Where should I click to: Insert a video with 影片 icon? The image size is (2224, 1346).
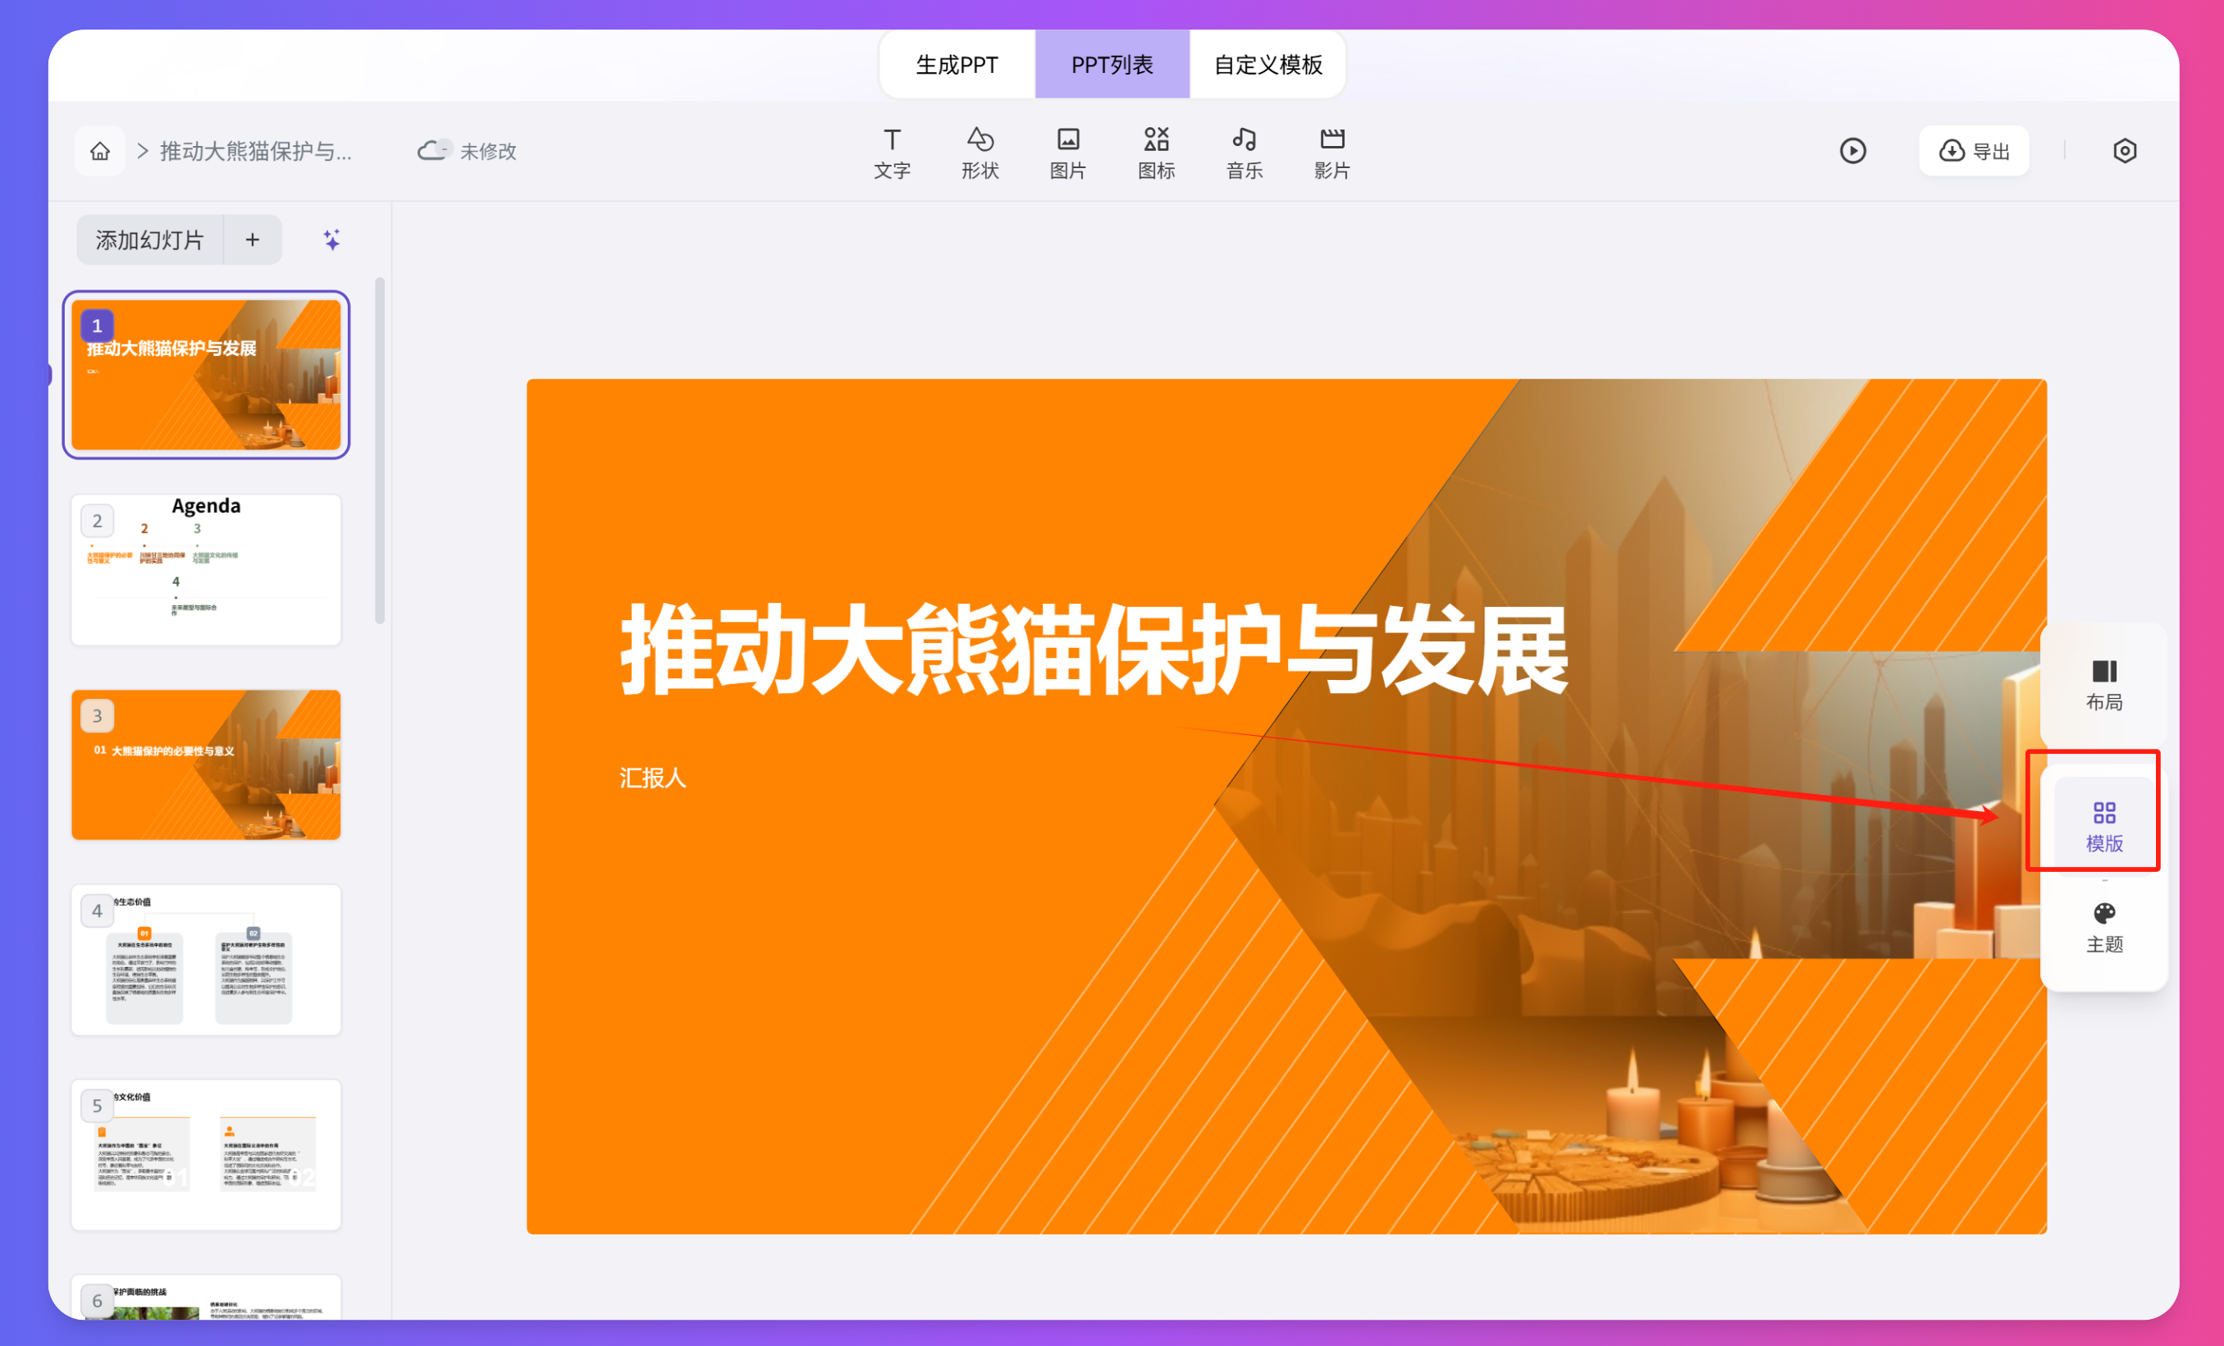pyautogui.click(x=1331, y=152)
